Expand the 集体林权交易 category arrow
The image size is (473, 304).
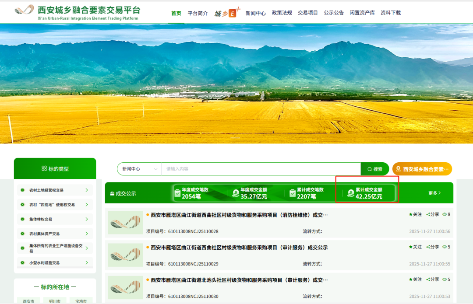point(87,219)
